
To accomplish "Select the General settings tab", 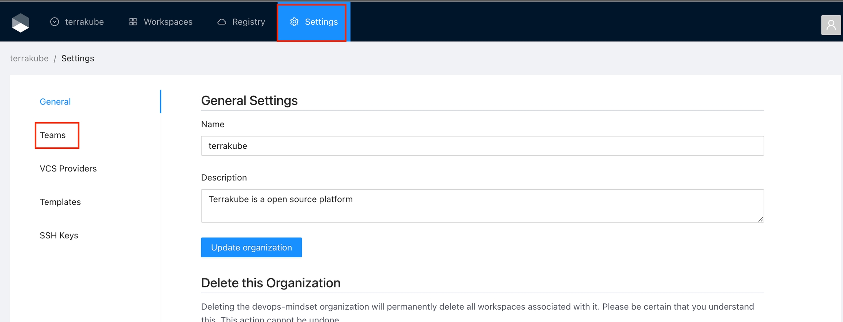I will click(x=55, y=102).
